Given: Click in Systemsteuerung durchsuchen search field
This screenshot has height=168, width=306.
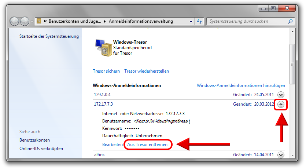Looking at the screenshot, I should pos(246,21).
